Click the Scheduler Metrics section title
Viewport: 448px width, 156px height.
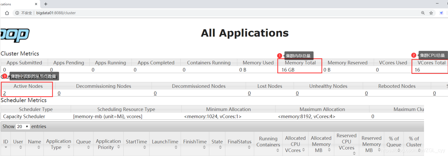pyautogui.click(x=24, y=100)
